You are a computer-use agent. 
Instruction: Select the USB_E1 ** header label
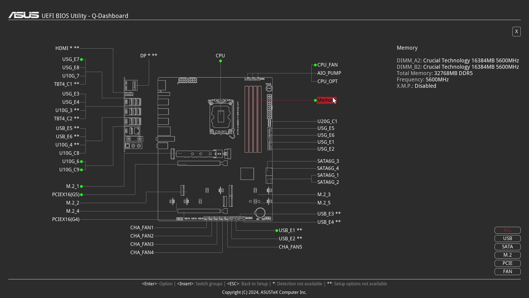[290, 230]
